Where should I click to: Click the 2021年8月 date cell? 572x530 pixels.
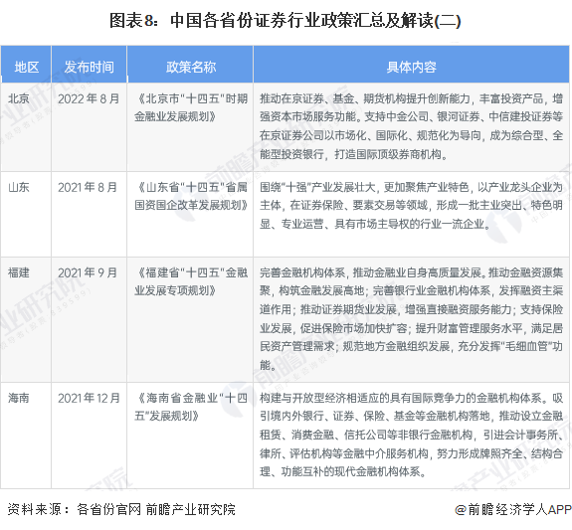[x=88, y=188]
